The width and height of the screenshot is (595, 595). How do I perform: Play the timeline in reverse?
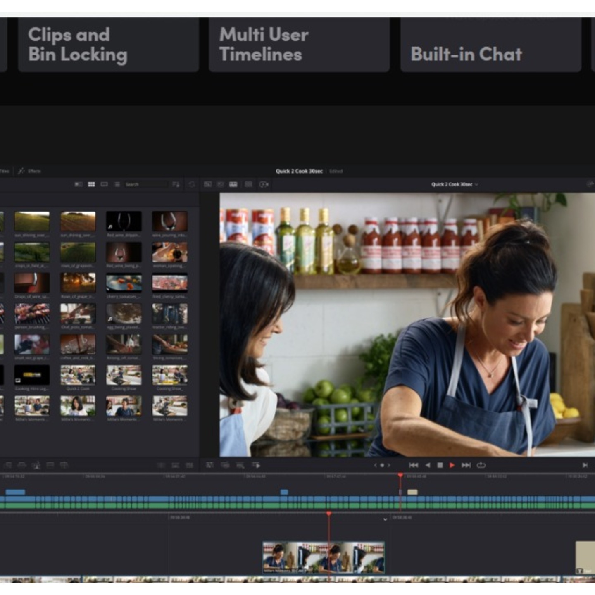[428, 465]
